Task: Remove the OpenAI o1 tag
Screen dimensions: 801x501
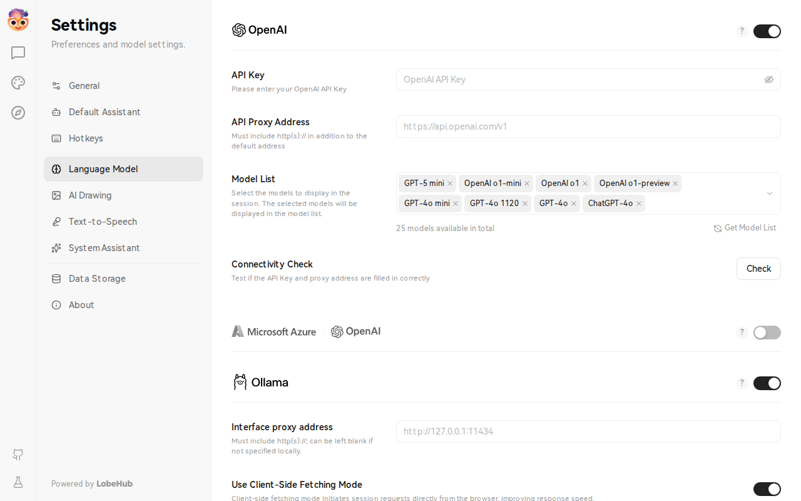Action: (x=585, y=183)
